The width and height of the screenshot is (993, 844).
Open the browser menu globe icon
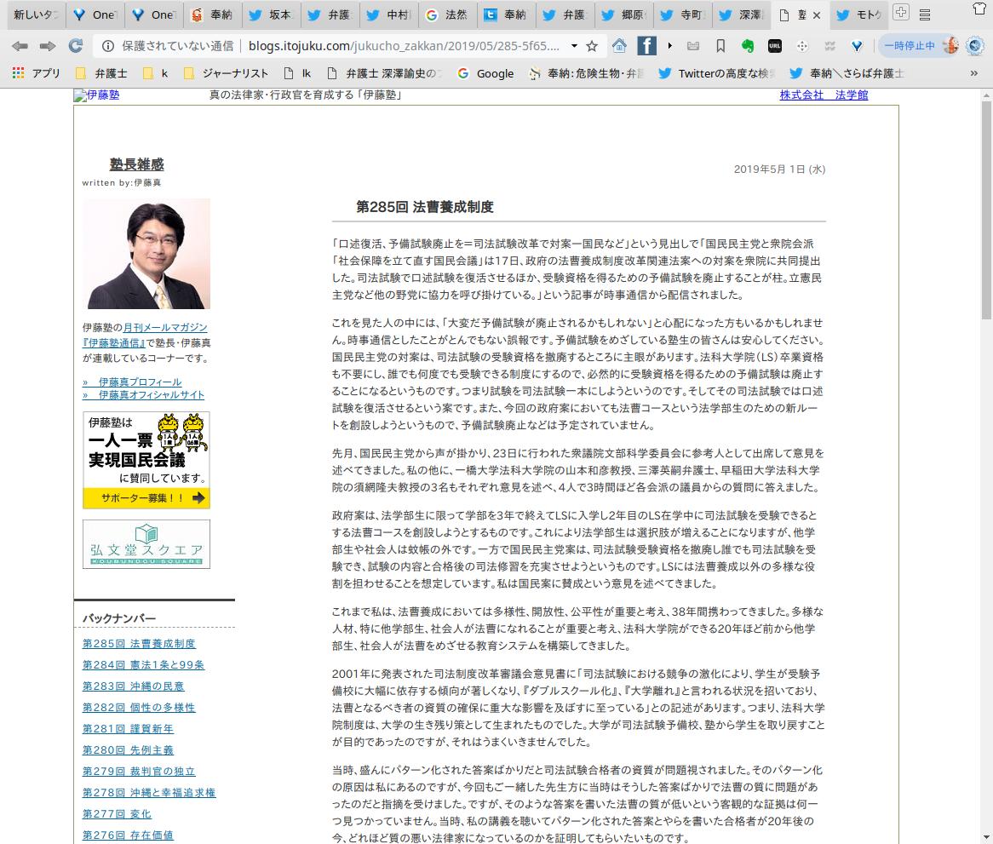975,46
